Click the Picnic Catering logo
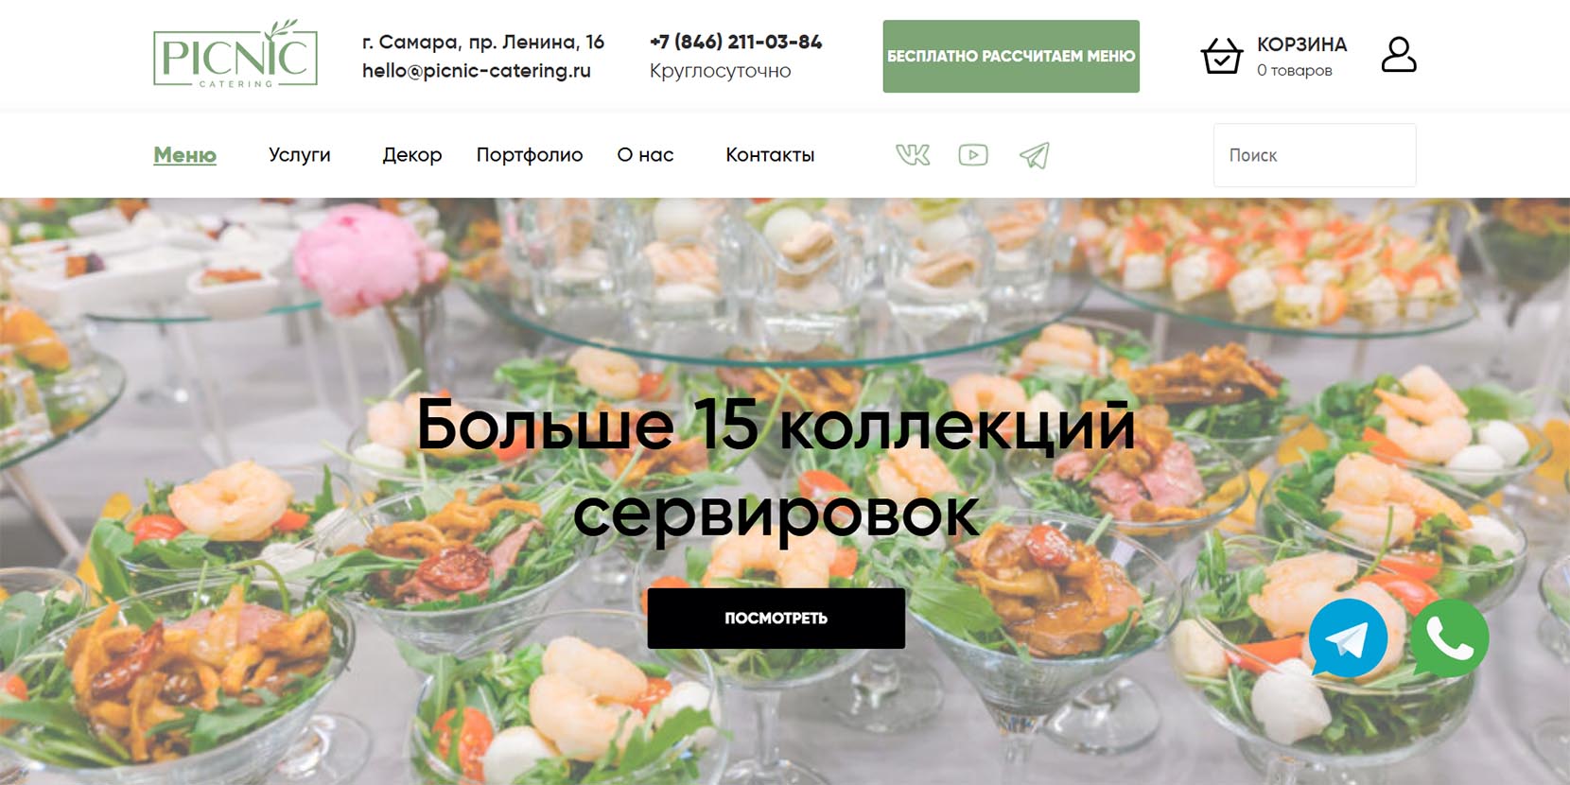The height and width of the screenshot is (785, 1570). [235, 55]
